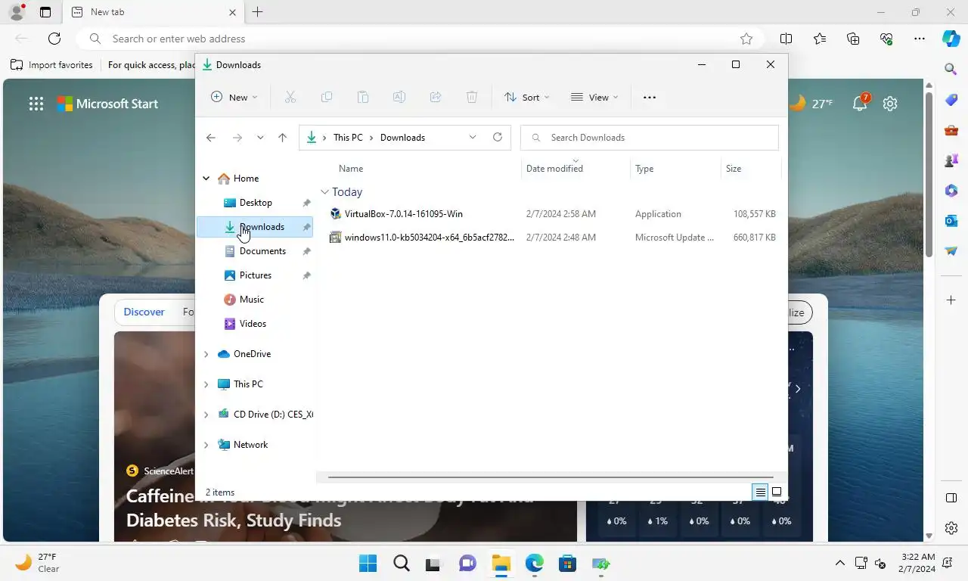The height and width of the screenshot is (581, 968).
Task: Show hidden system tray icons
Action: point(839,564)
